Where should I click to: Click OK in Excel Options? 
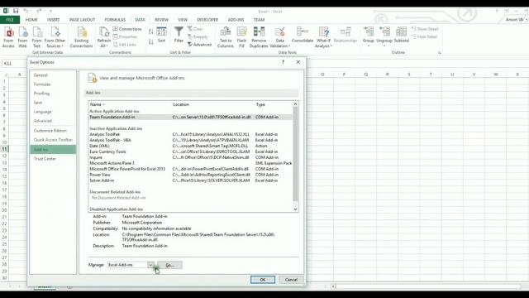click(x=263, y=280)
